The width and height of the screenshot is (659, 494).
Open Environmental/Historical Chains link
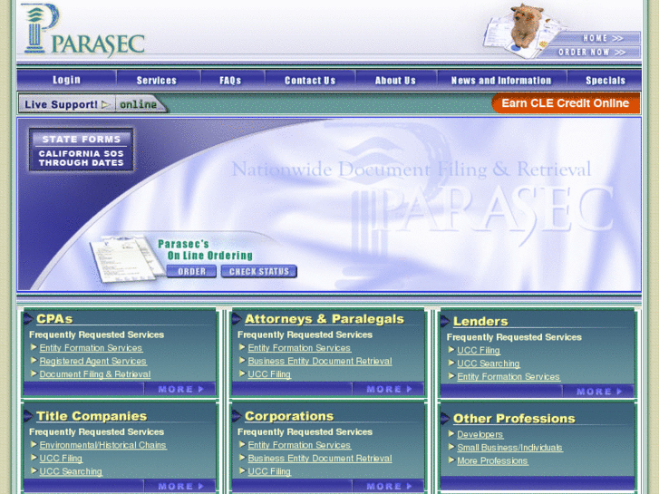tap(103, 445)
